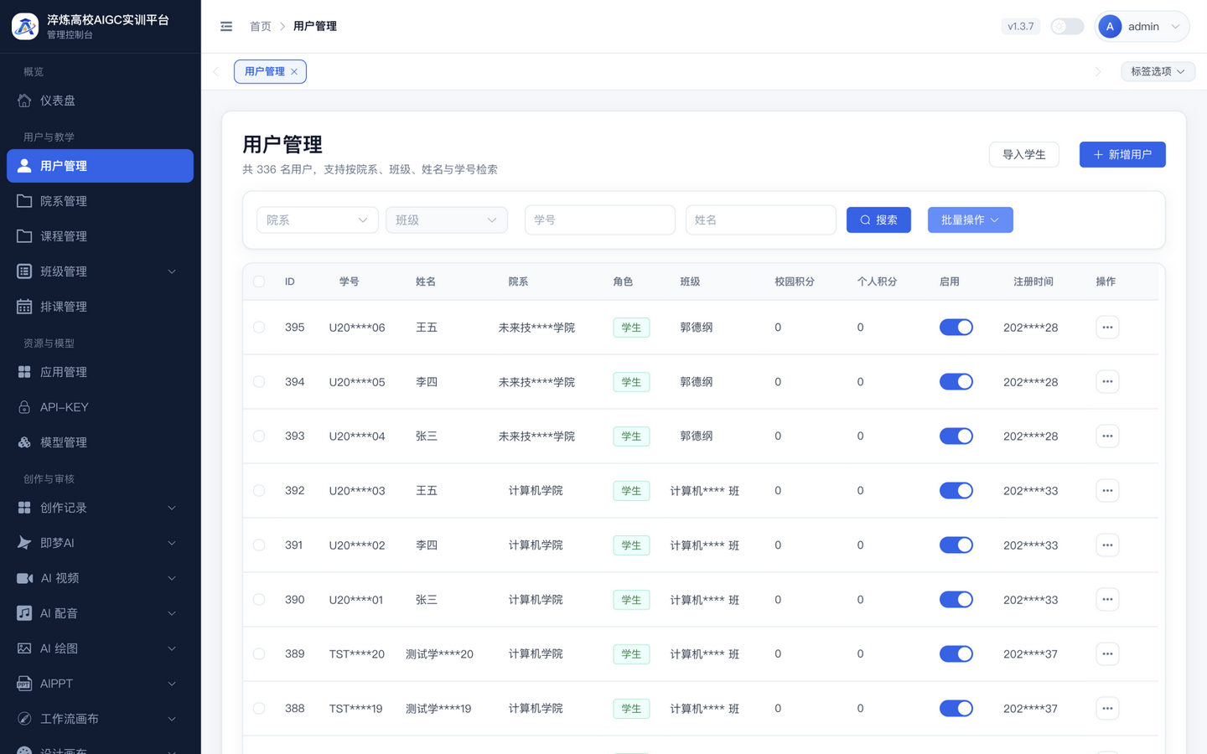Open the 批量操作 dropdown

click(x=971, y=220)
